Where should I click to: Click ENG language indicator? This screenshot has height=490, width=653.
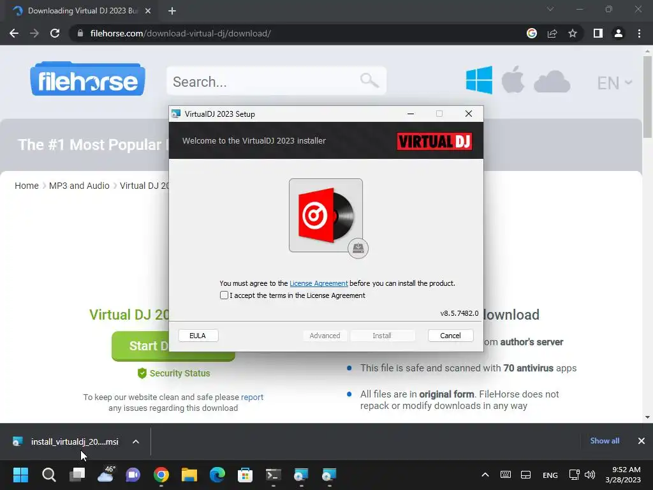tap(550, 475)
